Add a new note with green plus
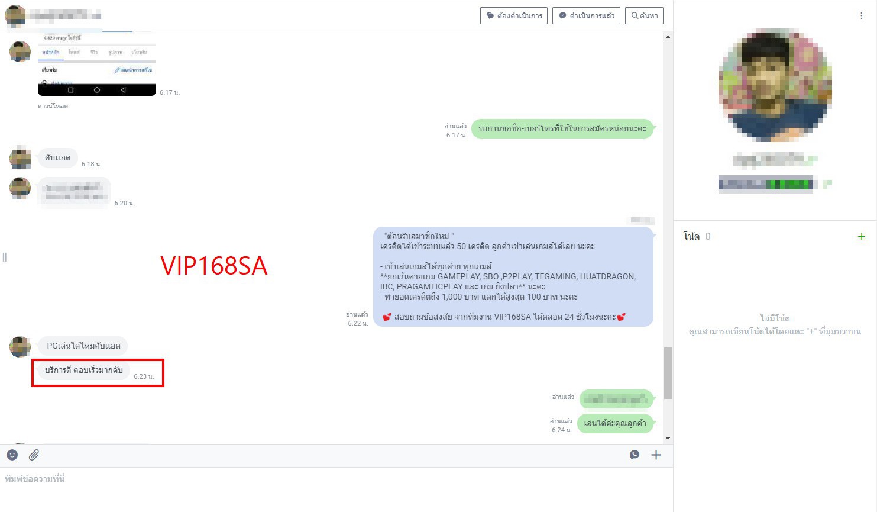The width and height of the screenshot is (877, 512). 862,236
